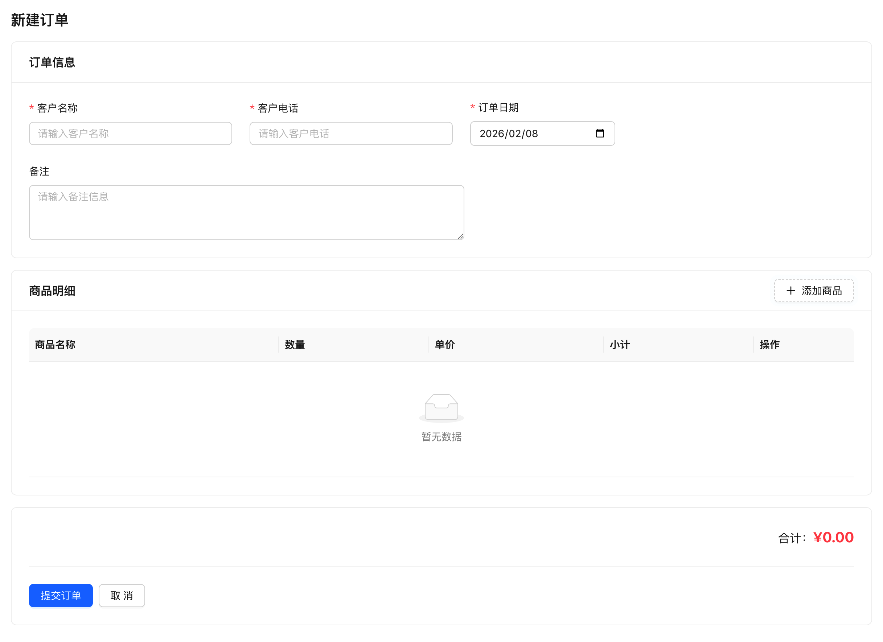883x642 pixels.
Task: Click the 添加商品 button
Action: (x=814, y=291)
